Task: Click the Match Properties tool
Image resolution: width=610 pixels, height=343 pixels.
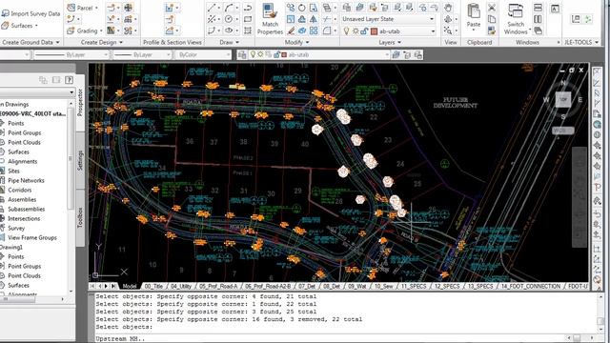Action: tap(270, 19)
